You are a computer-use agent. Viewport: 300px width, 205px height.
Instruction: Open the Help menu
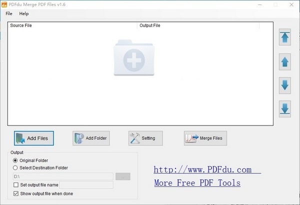point(24,13)
